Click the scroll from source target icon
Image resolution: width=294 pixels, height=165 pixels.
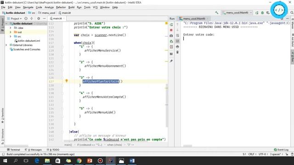click(26, 18)
